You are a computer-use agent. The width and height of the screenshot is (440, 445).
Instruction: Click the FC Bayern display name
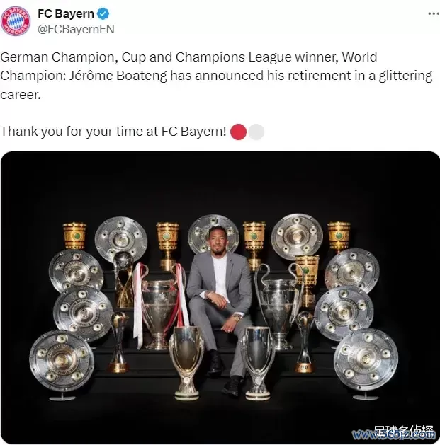point(66,13)
